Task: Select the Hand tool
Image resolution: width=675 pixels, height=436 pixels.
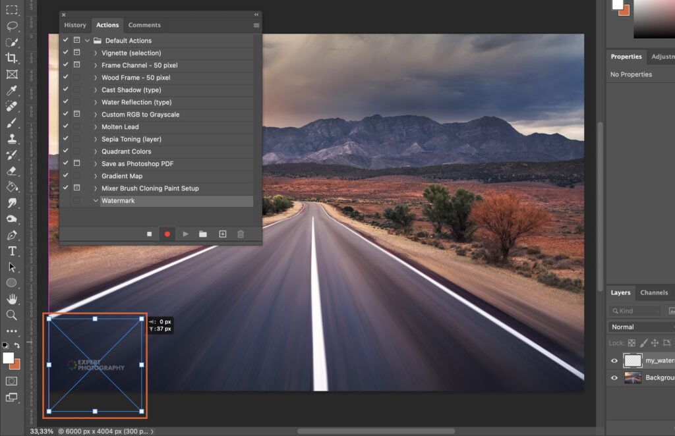Action: [x=13, y=298]
